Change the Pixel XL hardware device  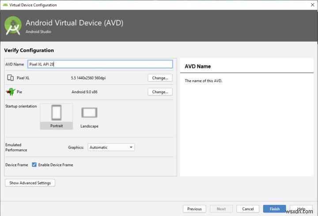coord(160,78)
